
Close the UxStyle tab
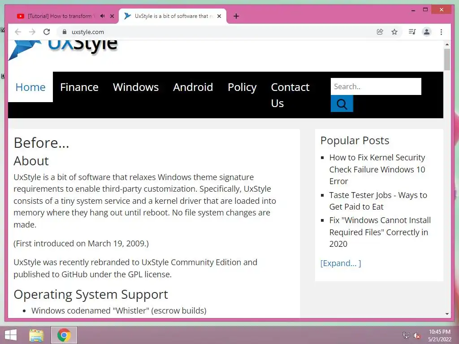tap(219, 16)
